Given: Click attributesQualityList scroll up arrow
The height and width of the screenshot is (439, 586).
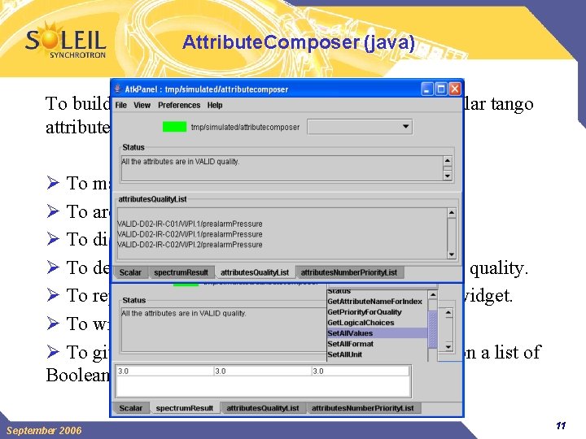Looking at the screenshot, I should point(452,213).
